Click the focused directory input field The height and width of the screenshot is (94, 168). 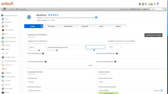pyautogui.click(x=95, y=47)
